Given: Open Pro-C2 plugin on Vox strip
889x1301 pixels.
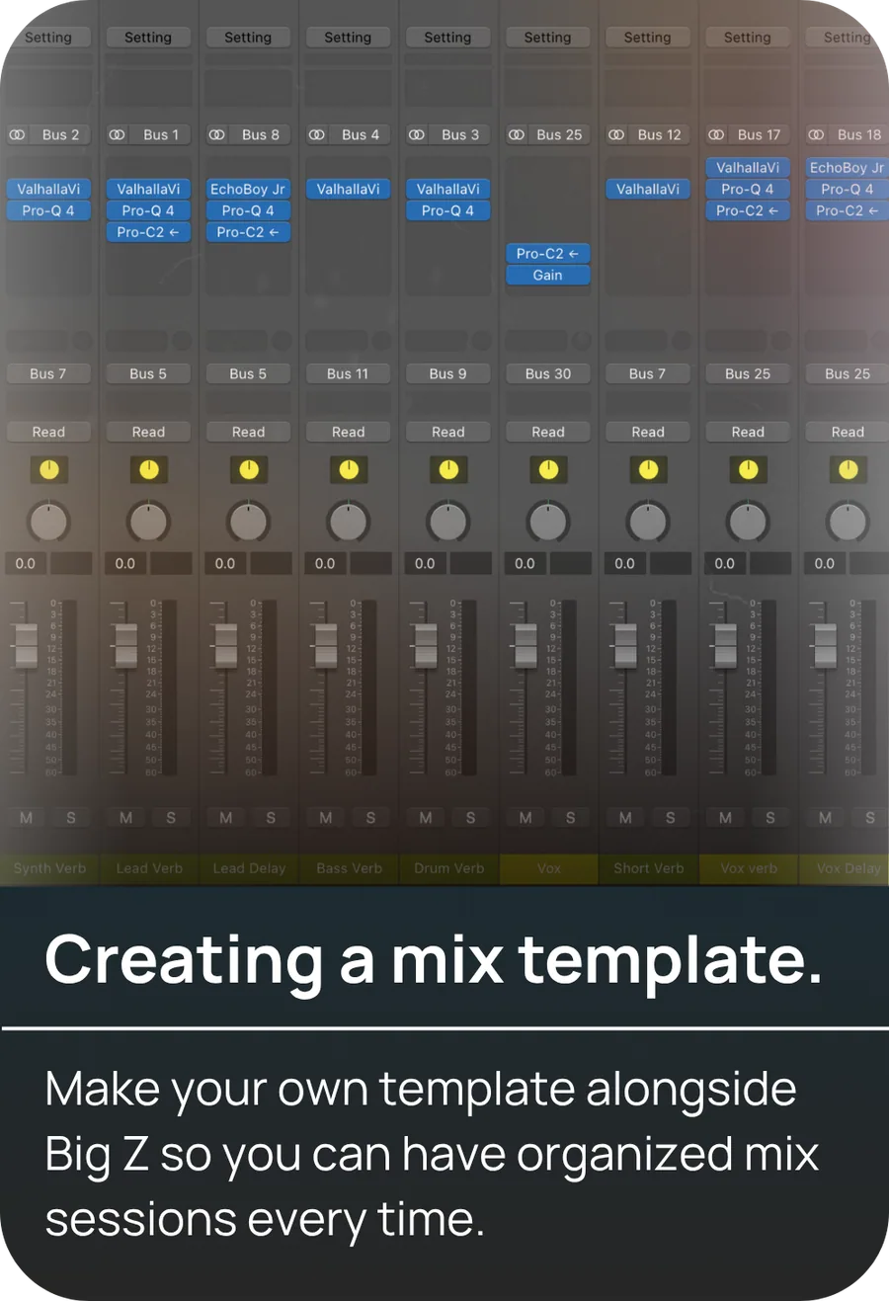Looking at the screenshot, I should (548, 254).
